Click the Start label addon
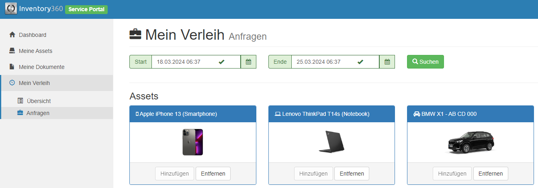 (x=141, y=62)
